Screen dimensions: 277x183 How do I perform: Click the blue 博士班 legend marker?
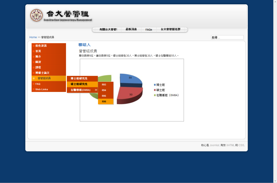(155, 85)
